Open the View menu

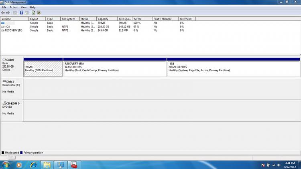[x=24, y=7]
